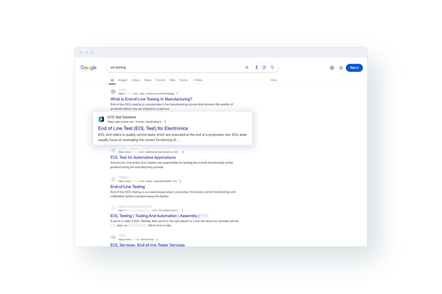Click the Sign in button
This screenshot has height=294, width=442.
point(354,68)
